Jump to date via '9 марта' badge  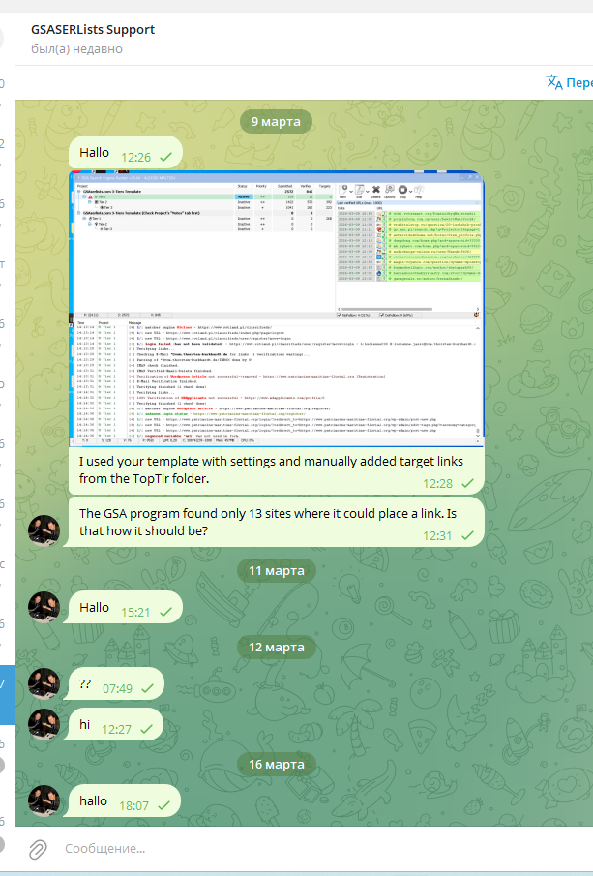tap(276, 121)
